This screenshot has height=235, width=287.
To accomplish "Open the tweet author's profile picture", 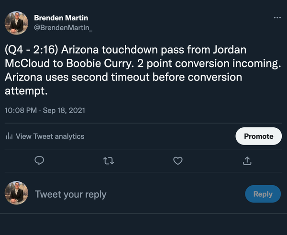I will [16, 23].
